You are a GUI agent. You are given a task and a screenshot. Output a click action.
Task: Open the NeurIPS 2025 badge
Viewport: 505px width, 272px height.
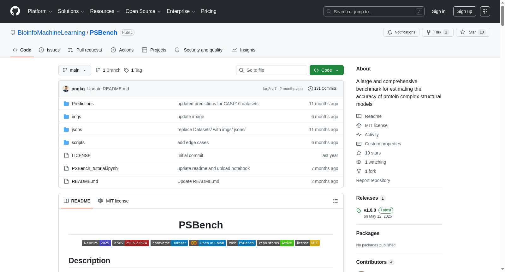pyautogui.click(x=97, y=243)
